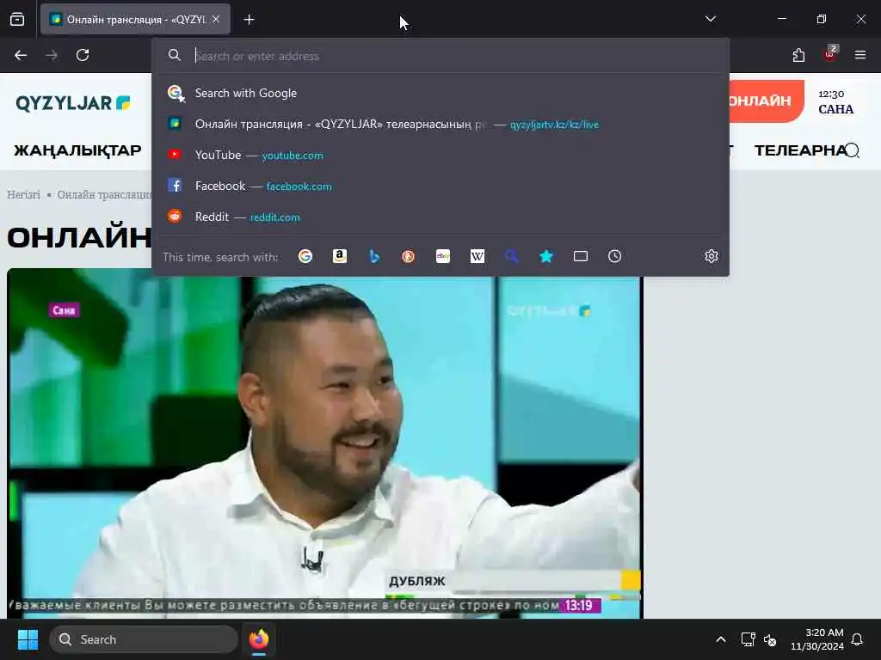Viewport: 881px width, 660px height.
Task: Select the YouTube suggestion
Action: [440, 155]
